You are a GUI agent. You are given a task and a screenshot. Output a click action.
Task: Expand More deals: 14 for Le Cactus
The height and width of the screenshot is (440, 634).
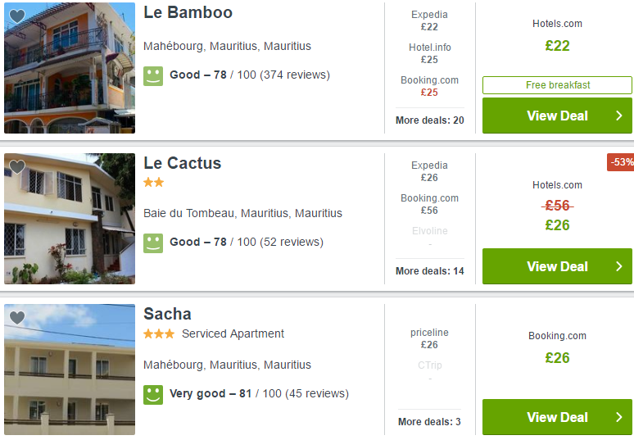click(429, 271)
